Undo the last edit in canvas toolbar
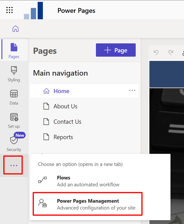This screenshot has width=184, height=224. tap(156, 52)
